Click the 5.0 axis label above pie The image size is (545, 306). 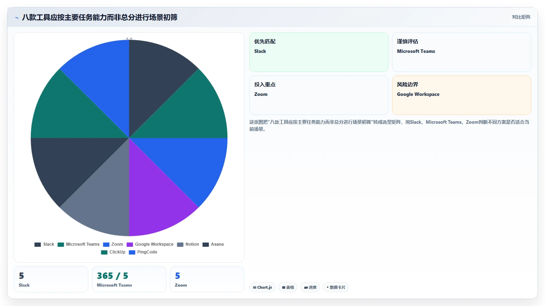[x=129, y=39]
